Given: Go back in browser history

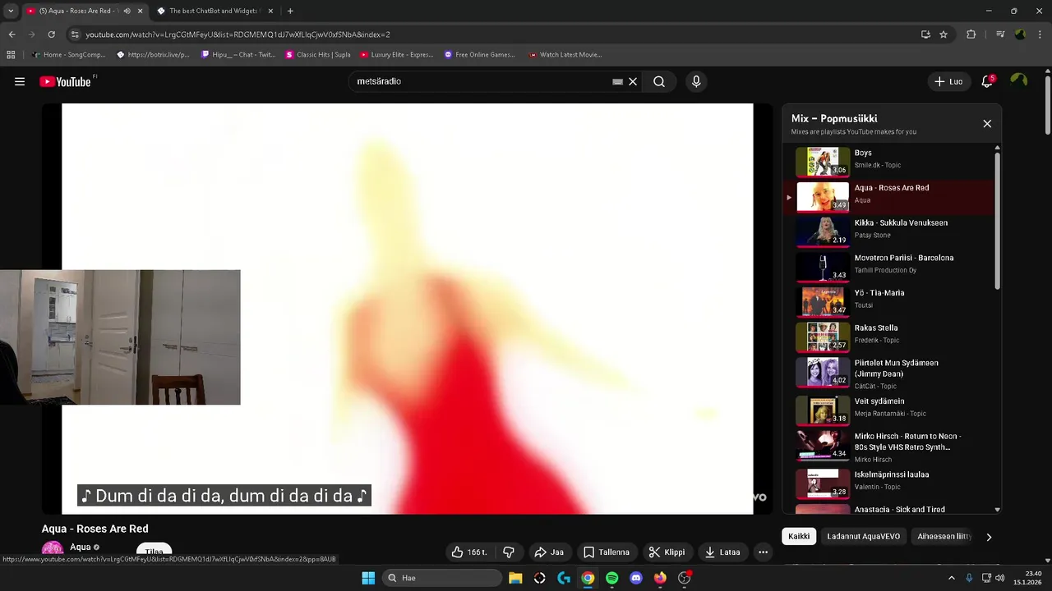Looking at the screenshot, I should [x=12, y=34].
